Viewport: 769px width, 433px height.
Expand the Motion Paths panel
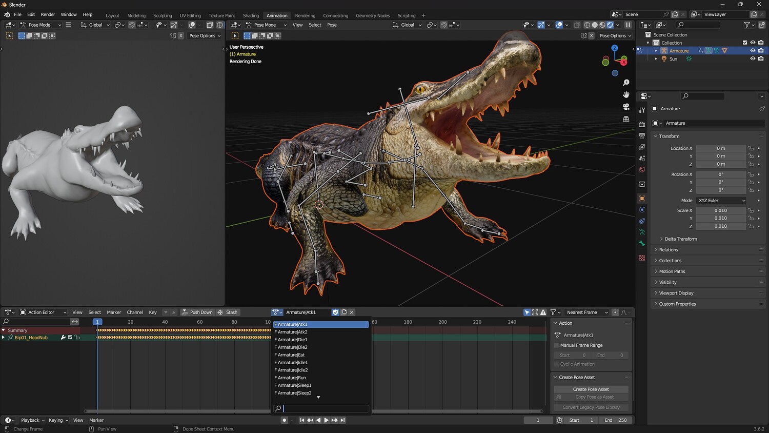672,271
